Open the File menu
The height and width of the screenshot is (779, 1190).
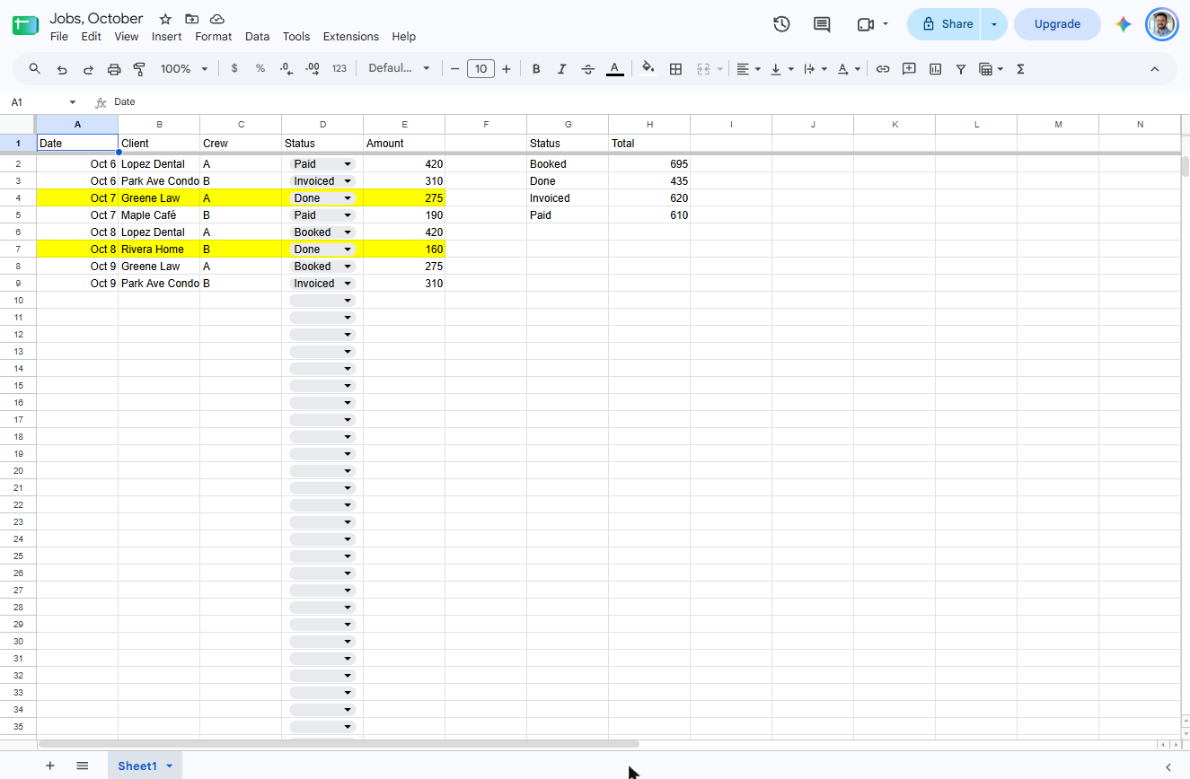pos(59,37)
